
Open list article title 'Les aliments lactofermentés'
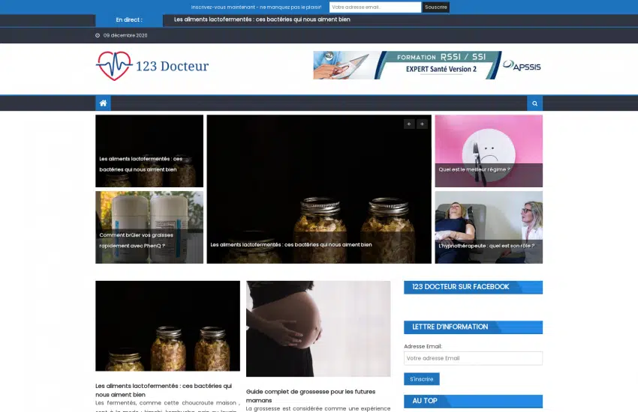[164, 390]
